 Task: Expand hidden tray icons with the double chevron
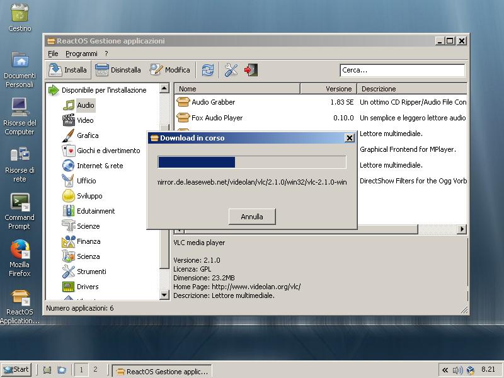445,370
